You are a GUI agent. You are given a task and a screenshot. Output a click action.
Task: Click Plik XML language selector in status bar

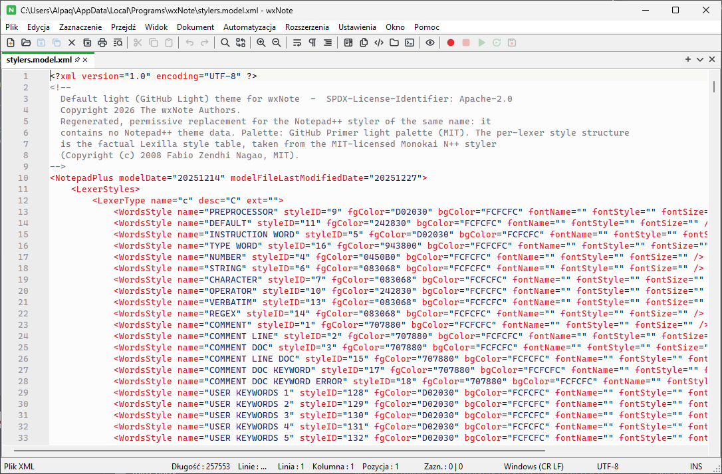click(x=19, y=467)
